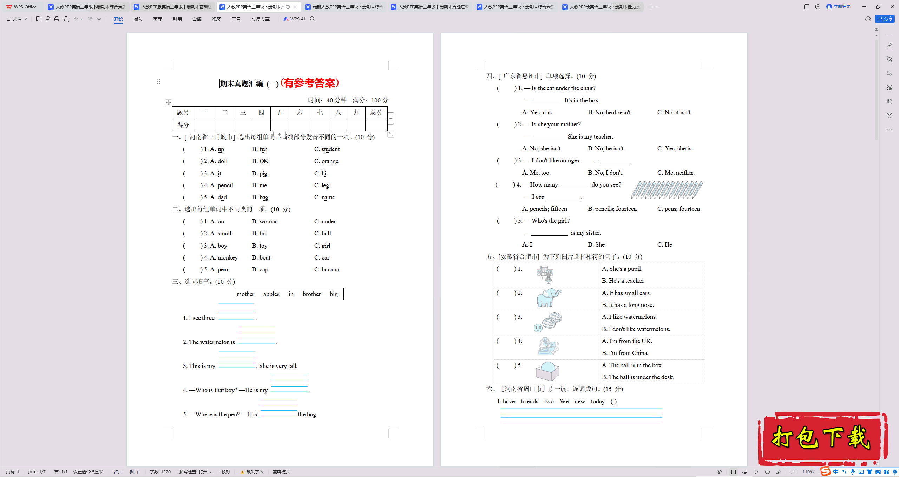The image size is (899, 477).
Task: Click the Save icon in the quick toolbar
Action: (39, 19)
